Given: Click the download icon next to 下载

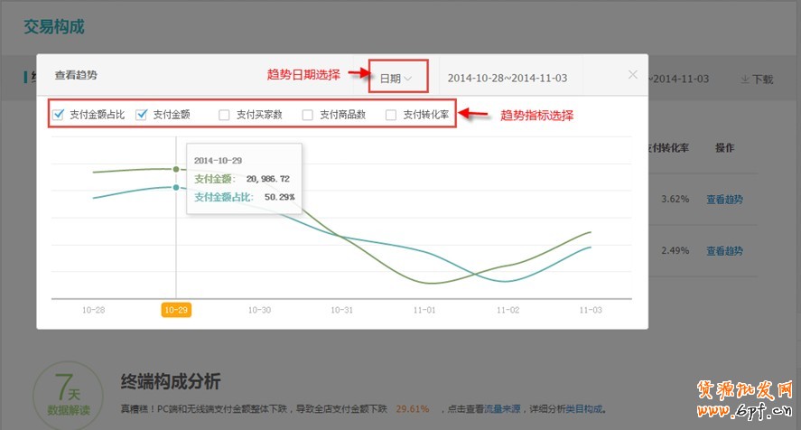Looking at the screenshot, I should tap(744, 79).
